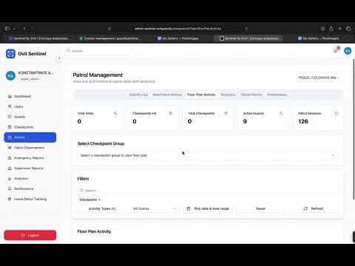Image resolution: width=355 pixels, height=266 pixels.
Task: Expand the Select Checkpoint Group dropdown
Action: coord(207,155)
